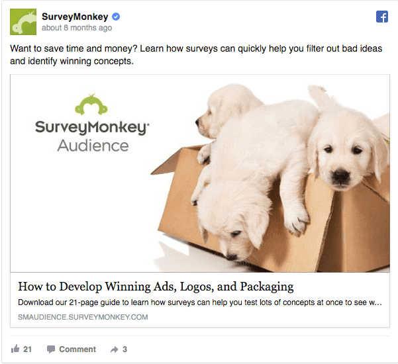Click the Comment button label
The height and width of the screenshot is (364, 398).
coord(77,349)
